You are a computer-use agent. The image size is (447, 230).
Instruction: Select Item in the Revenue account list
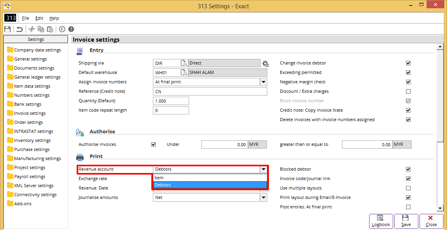[x=159, y=178]
